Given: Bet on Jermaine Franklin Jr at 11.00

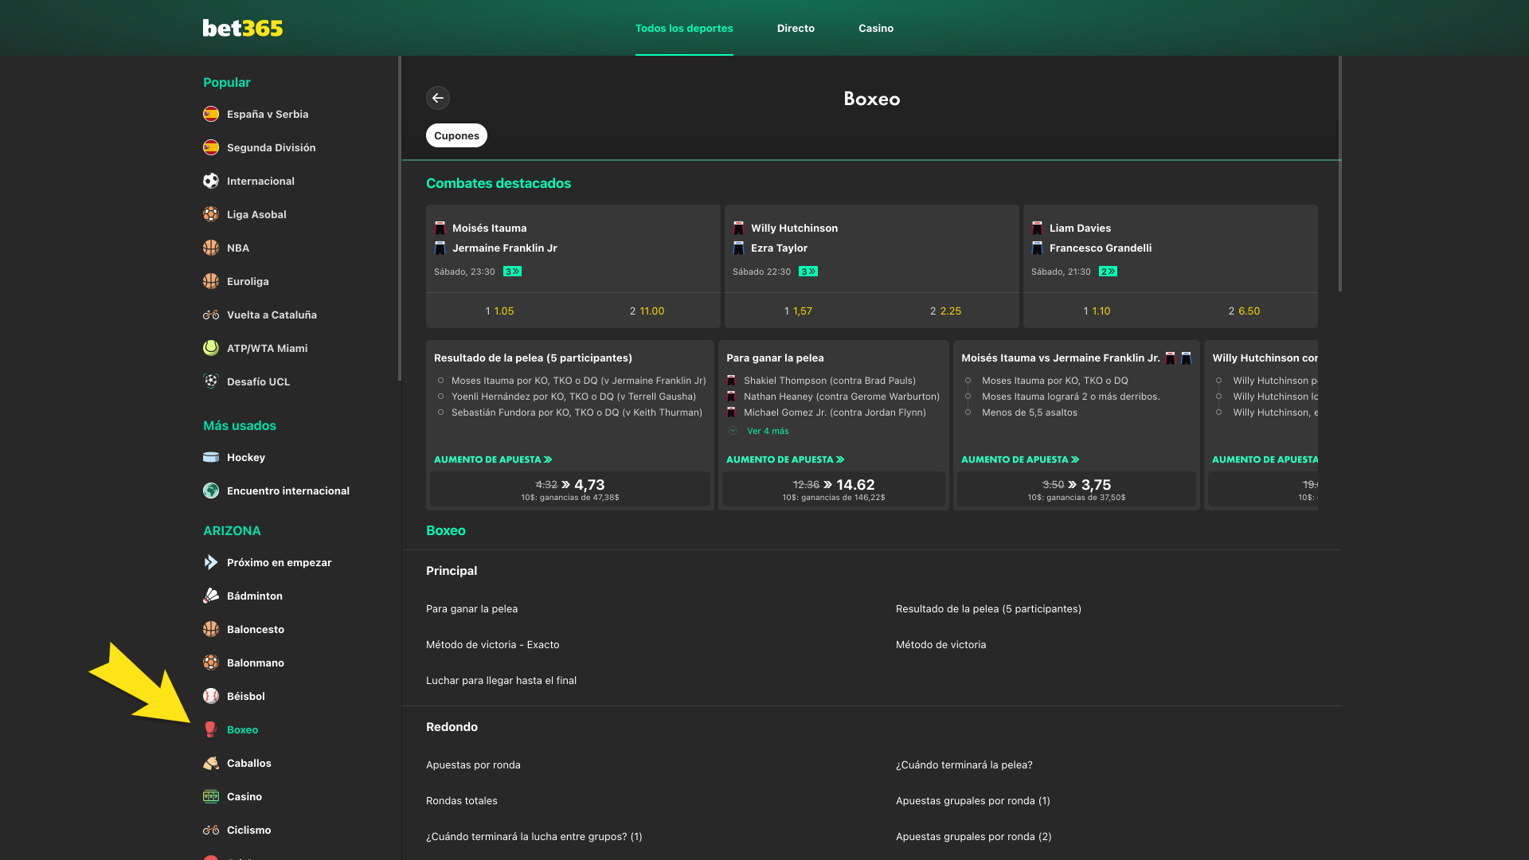Looking at the screenshot, I should click(647, 311).
